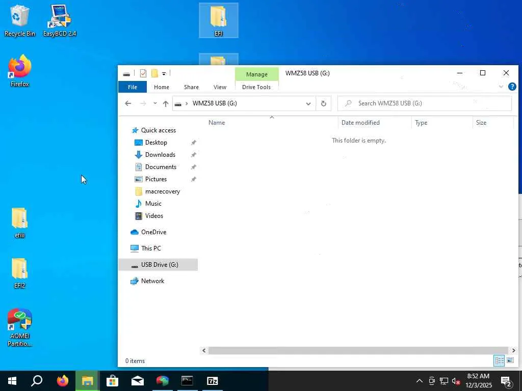522x391 pixels.
Task: Click the muted volume tray icon
Action: coord(456,381)
